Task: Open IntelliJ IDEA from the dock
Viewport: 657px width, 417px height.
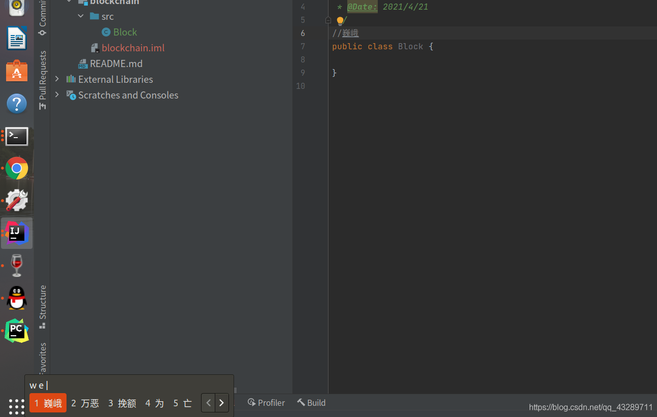Action: [17, 233]
